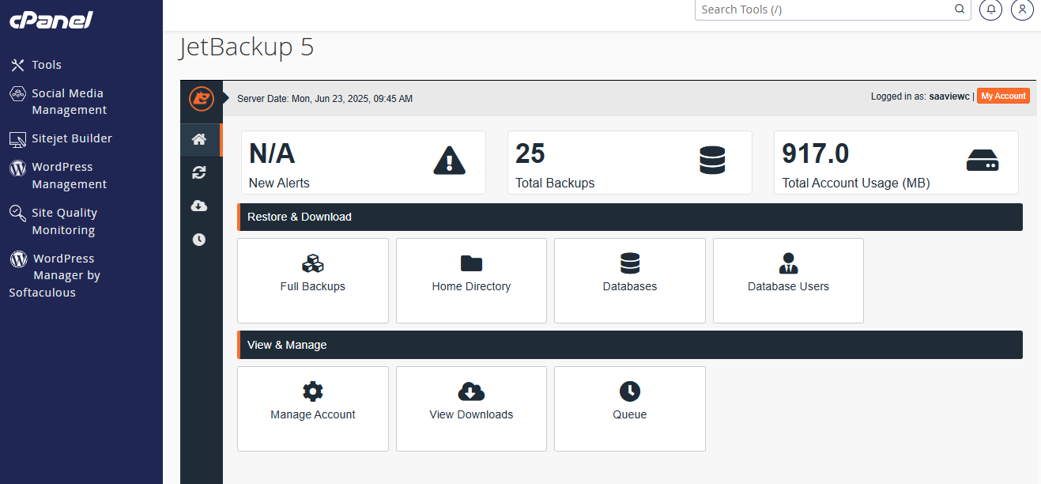Open Full Backups tile
The height and width of the screenshot is (484, 1041).
pos(313,281)
